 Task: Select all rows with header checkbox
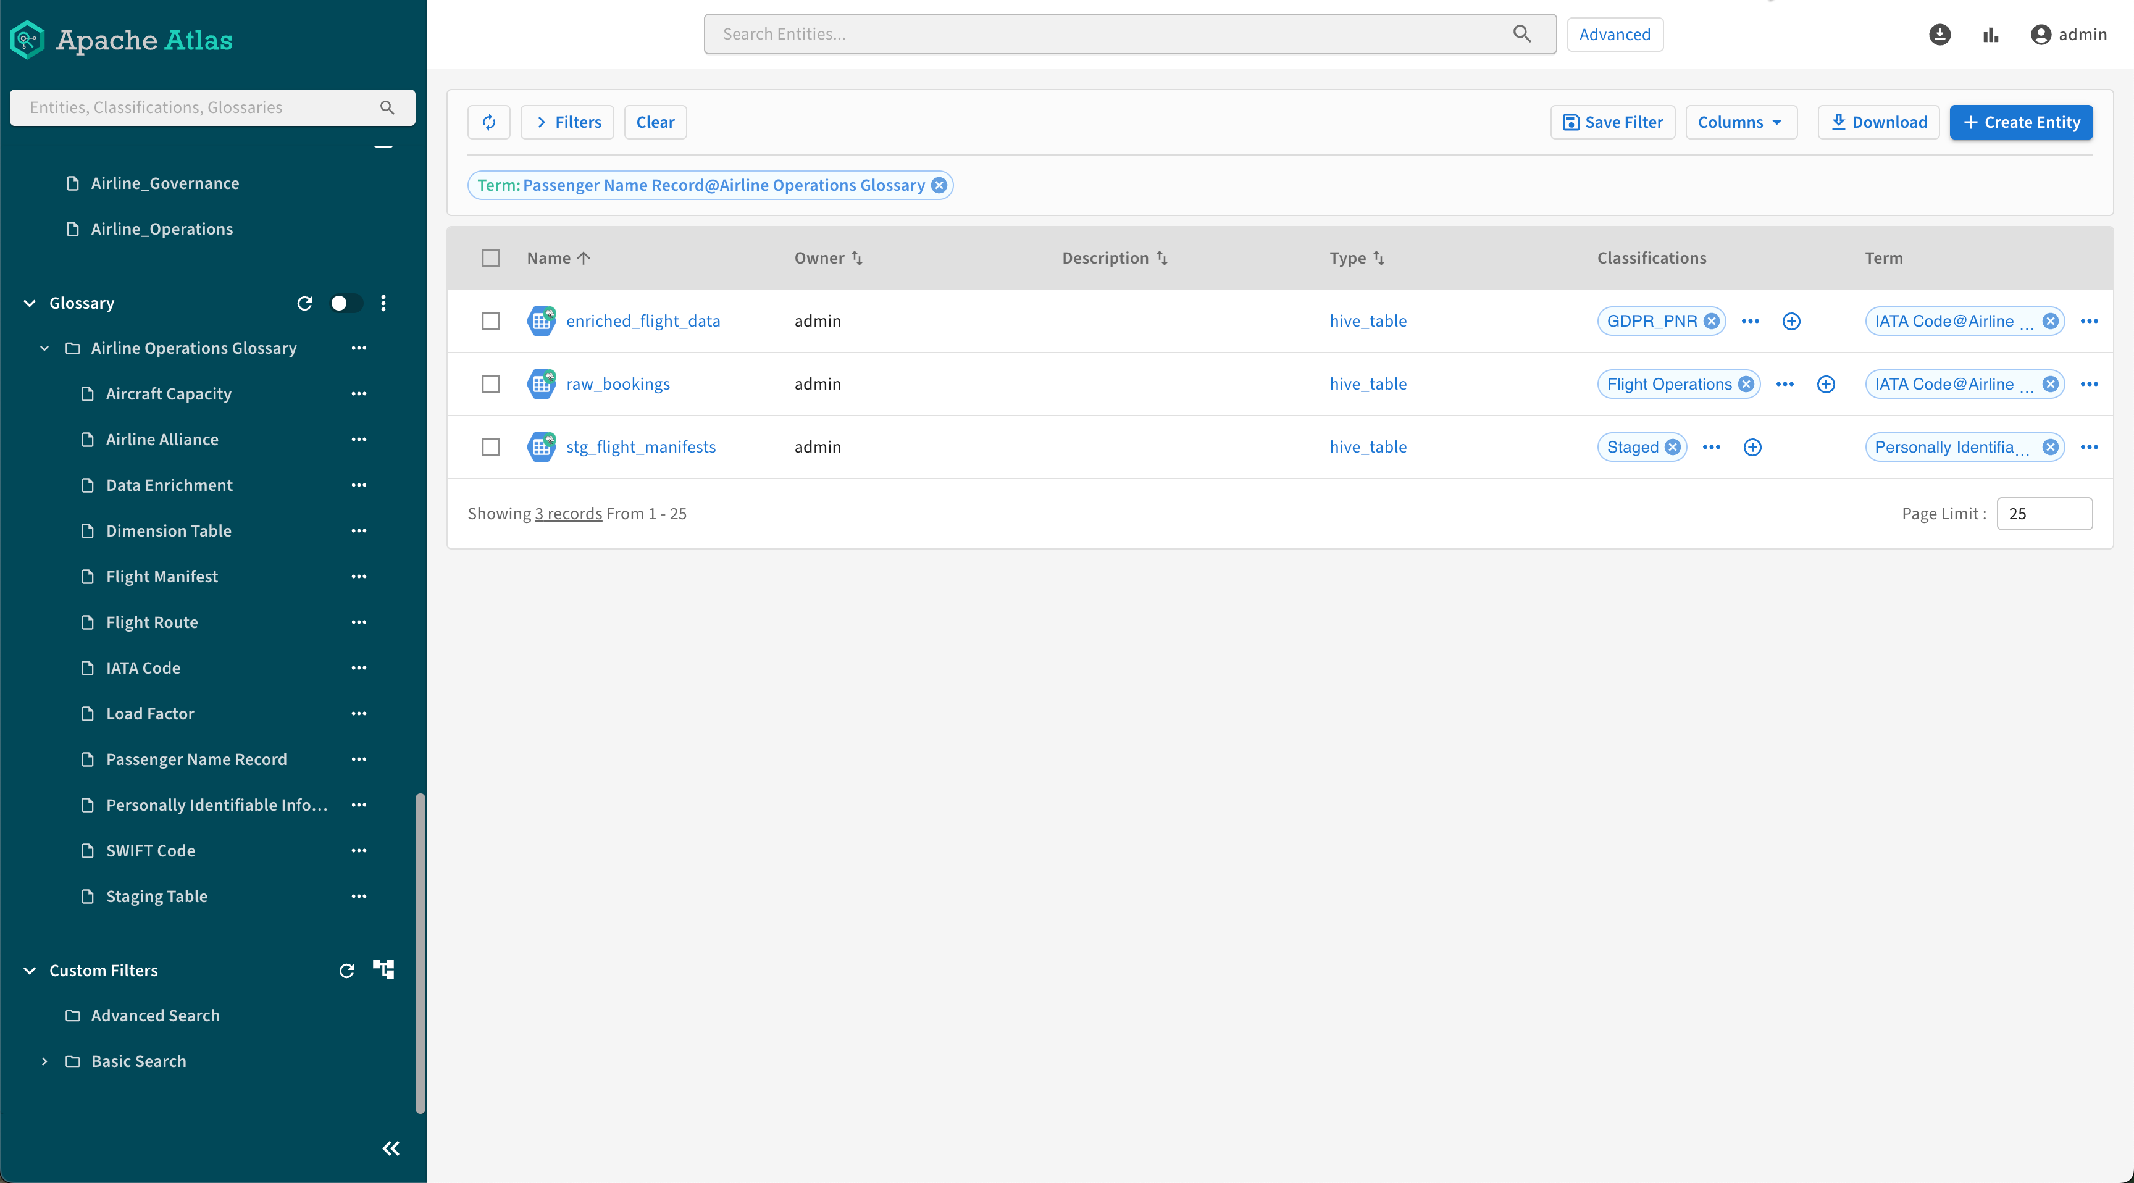(490, 257)
